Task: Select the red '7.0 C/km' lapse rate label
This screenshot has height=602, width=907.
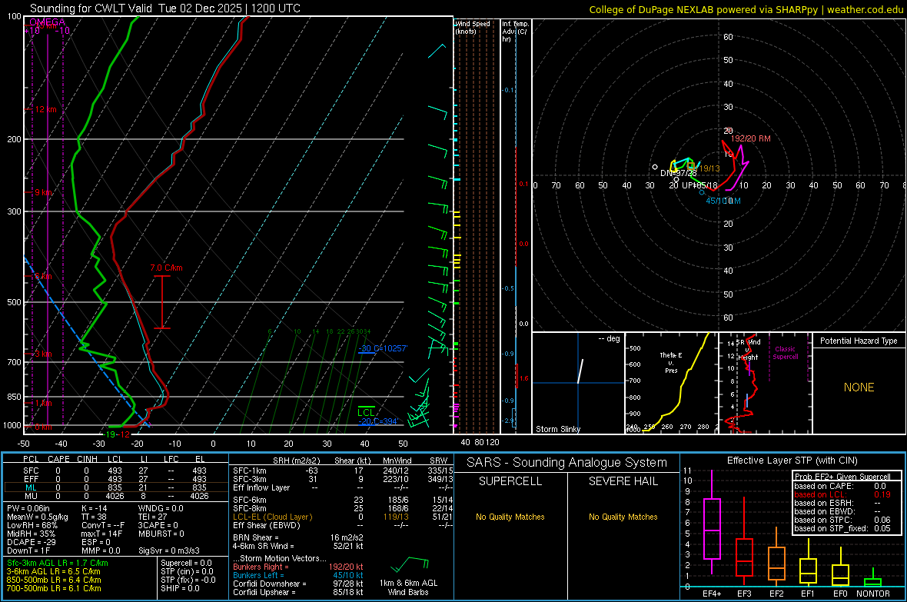Action: (x=166, y=268)
